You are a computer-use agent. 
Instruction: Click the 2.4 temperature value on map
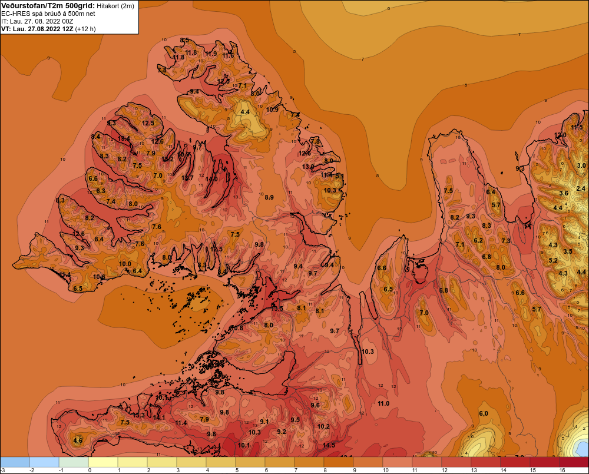click(x=581, y=188)
